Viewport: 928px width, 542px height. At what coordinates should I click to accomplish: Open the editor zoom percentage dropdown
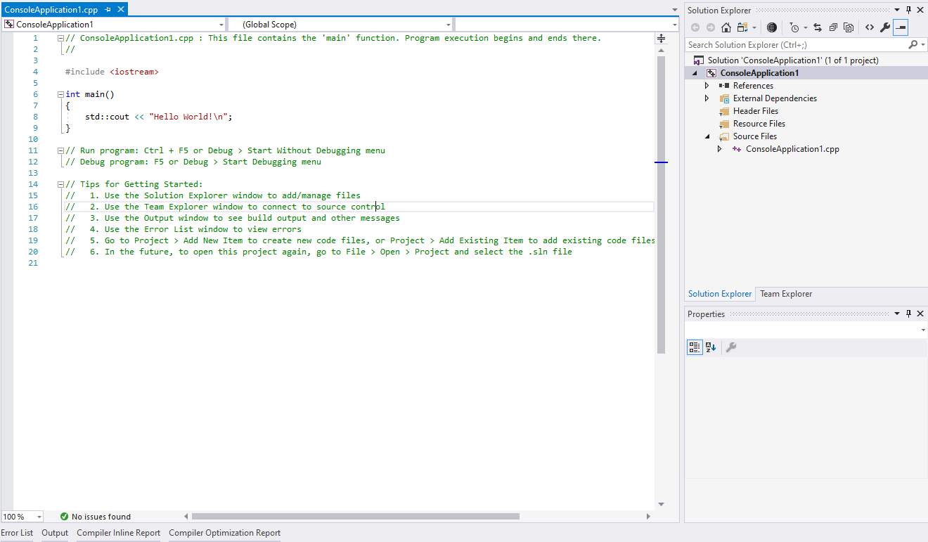pos(22,516)
